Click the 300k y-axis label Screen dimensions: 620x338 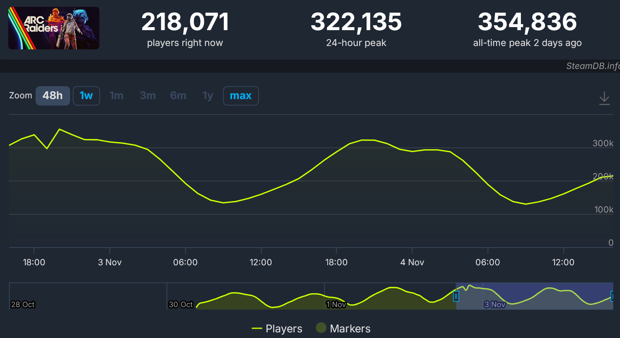tap(603, 143)
